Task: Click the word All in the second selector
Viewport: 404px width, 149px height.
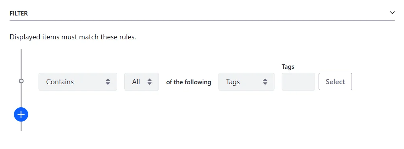Action: 136,82
